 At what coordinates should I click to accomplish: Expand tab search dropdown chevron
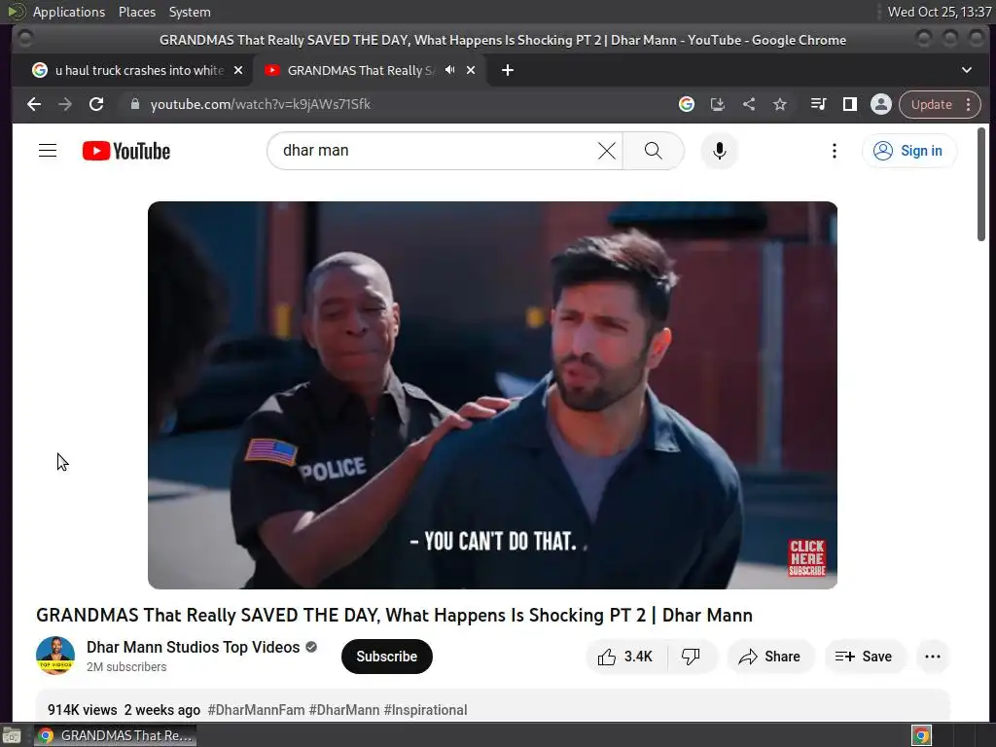pyautogui.click(x=966, y=70)
